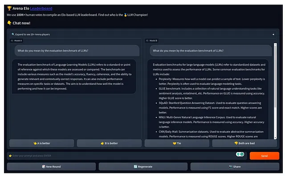The width and height of the screenshot is (285, 176).
Task: Click the 'Perplexity' bullet in Model B
Action: (212, 81)
